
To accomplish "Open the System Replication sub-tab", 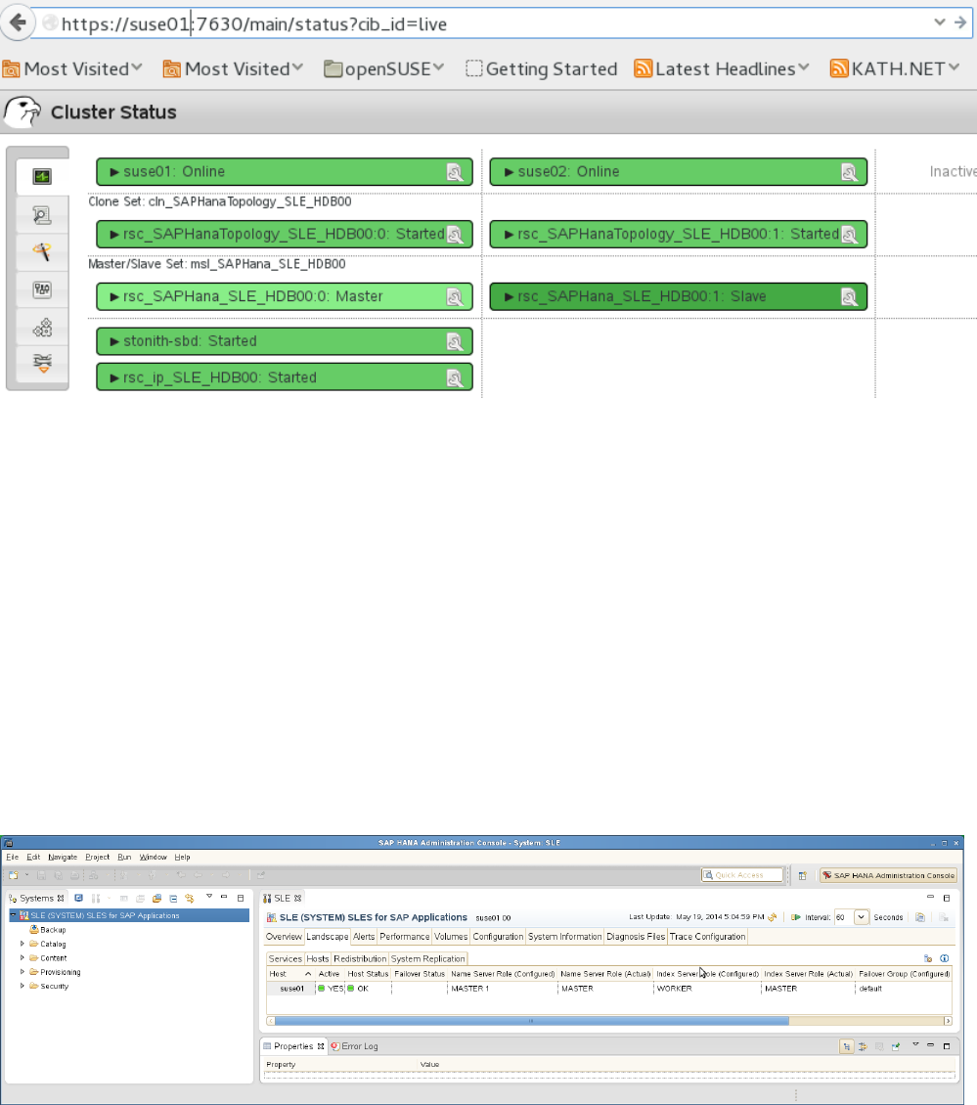I will point(428,958).
